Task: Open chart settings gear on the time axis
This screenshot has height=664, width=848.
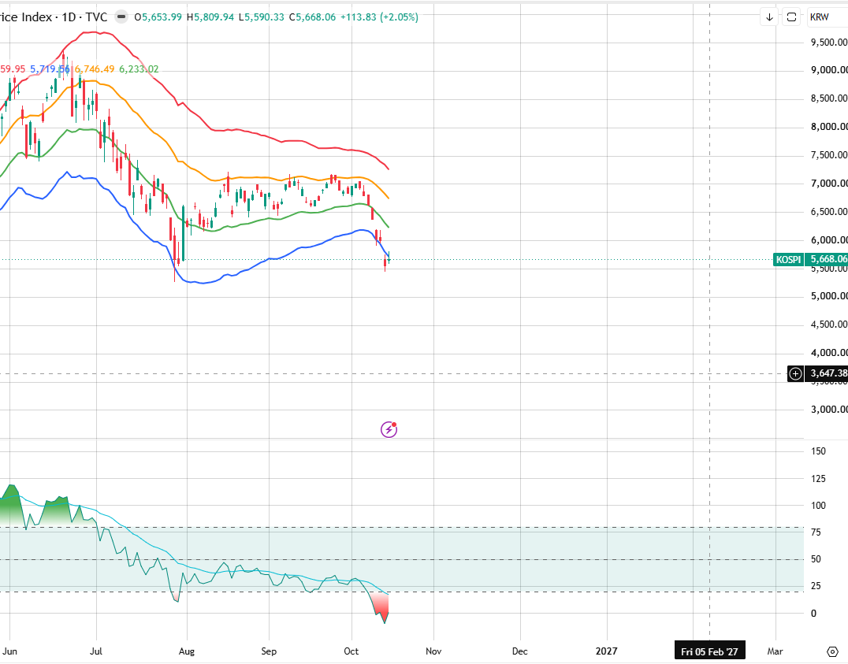Action: (x=833, y=651)
